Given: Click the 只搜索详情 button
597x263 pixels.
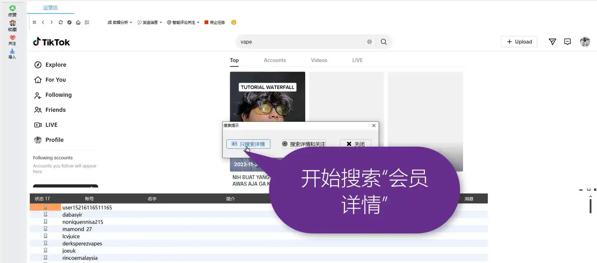Looking at the screenshot, I should coord(248,144).
